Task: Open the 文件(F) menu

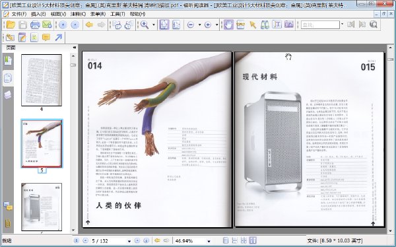Action: tap(18, 14)
